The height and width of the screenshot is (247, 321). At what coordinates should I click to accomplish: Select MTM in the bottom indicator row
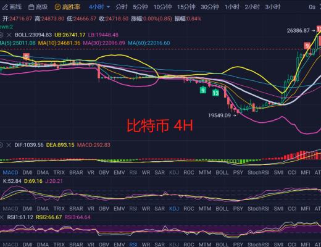[205, 245]
